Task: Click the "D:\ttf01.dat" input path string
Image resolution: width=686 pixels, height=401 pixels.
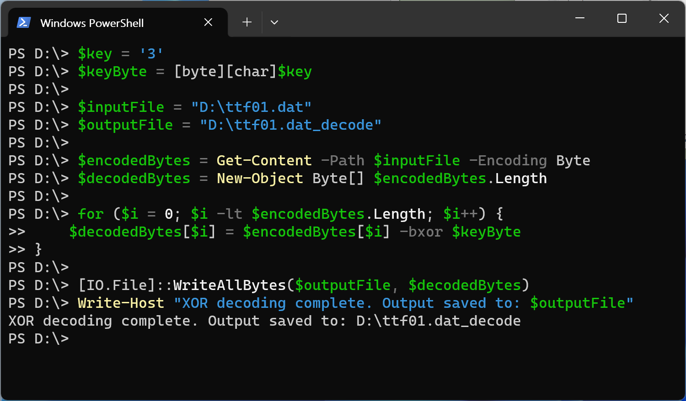Action: [x=251, y=107]
